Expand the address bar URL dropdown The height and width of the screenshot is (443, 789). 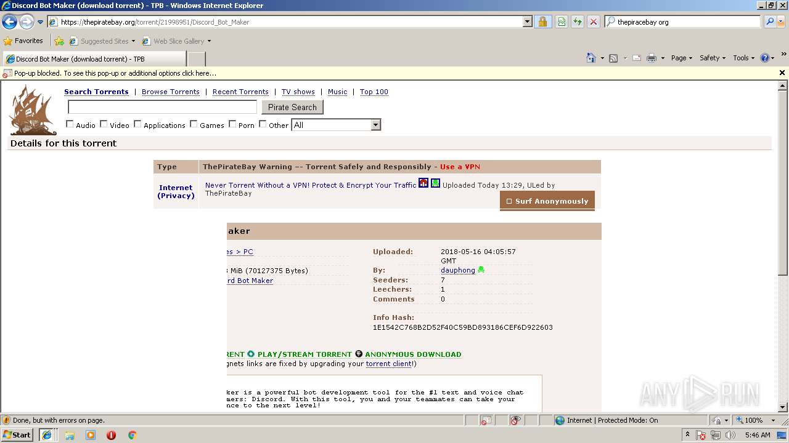(x=527, y=22)
